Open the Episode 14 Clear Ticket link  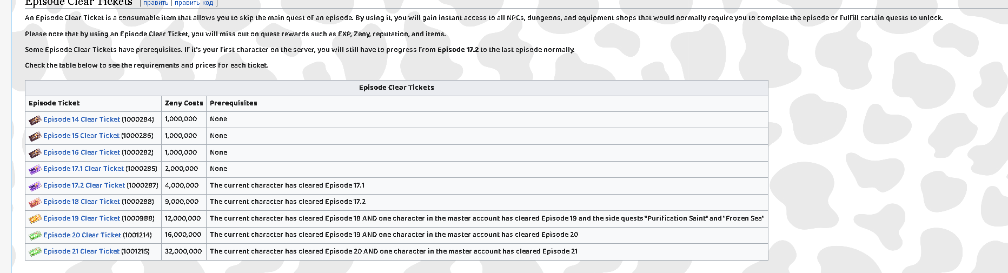click(82, 119)
